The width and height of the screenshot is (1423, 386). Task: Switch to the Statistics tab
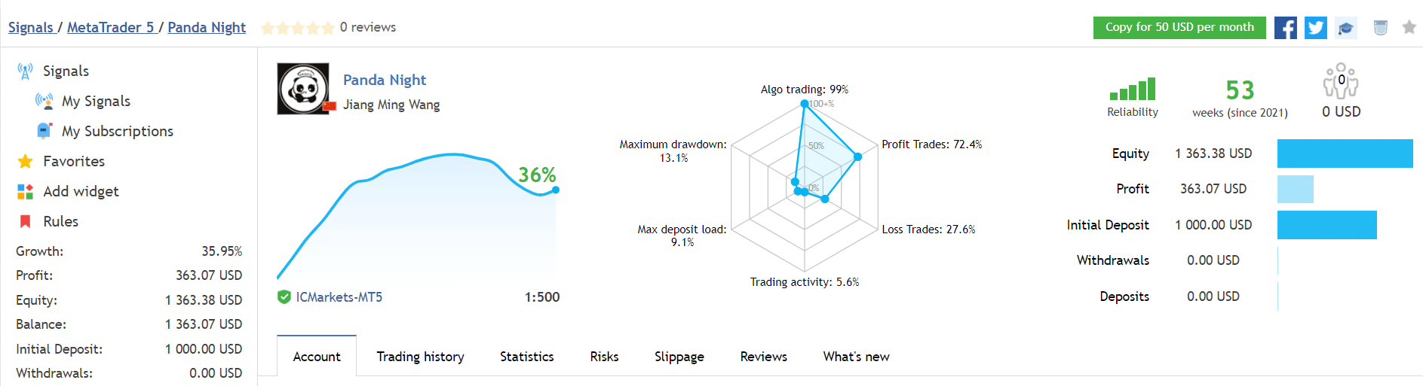coord(526,357)
